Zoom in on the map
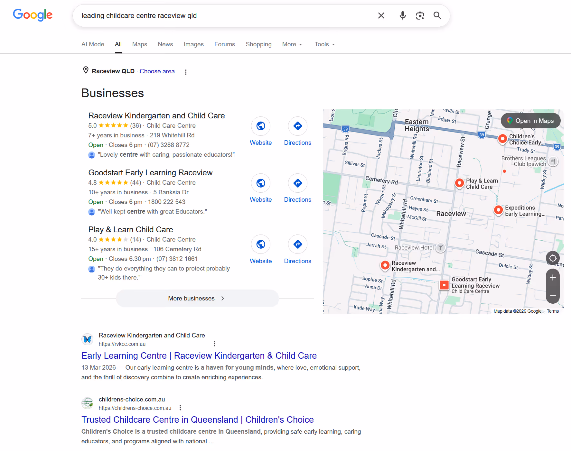 (x=553, y=278)
